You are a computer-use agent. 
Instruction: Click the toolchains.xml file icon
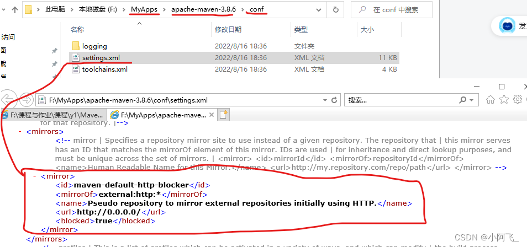(x=76, y=69)
